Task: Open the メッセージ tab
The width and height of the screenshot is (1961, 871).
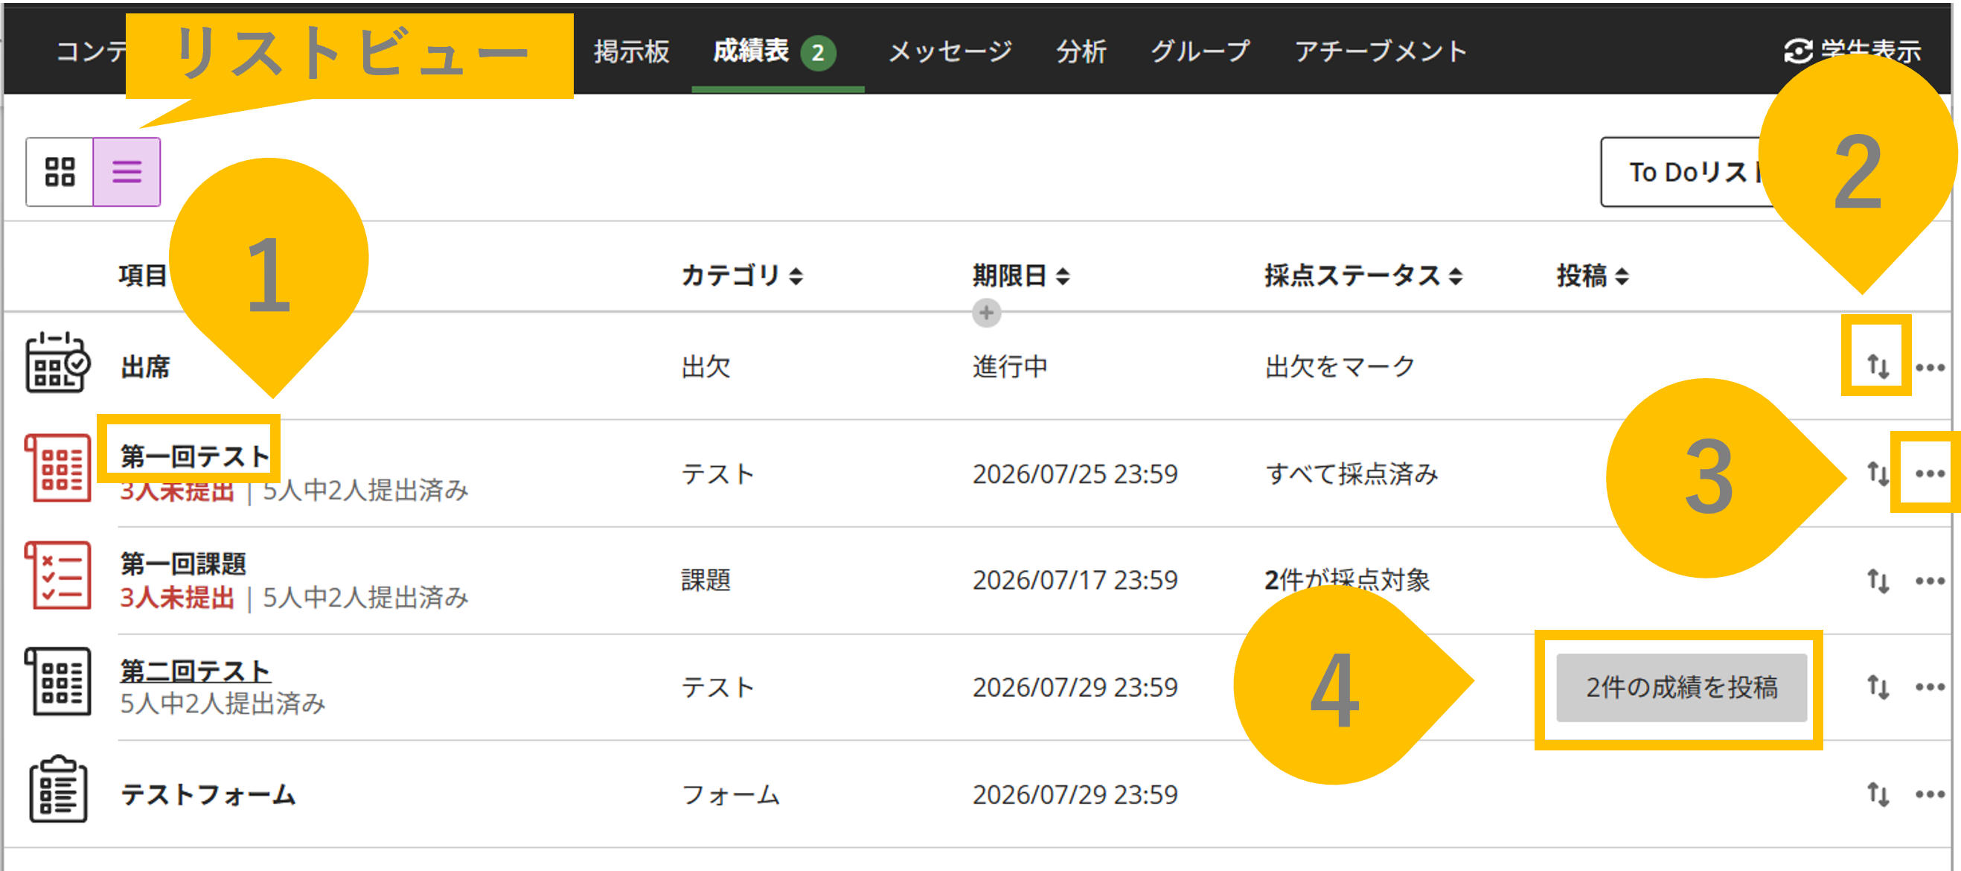Action: click(x=951, y=51)
